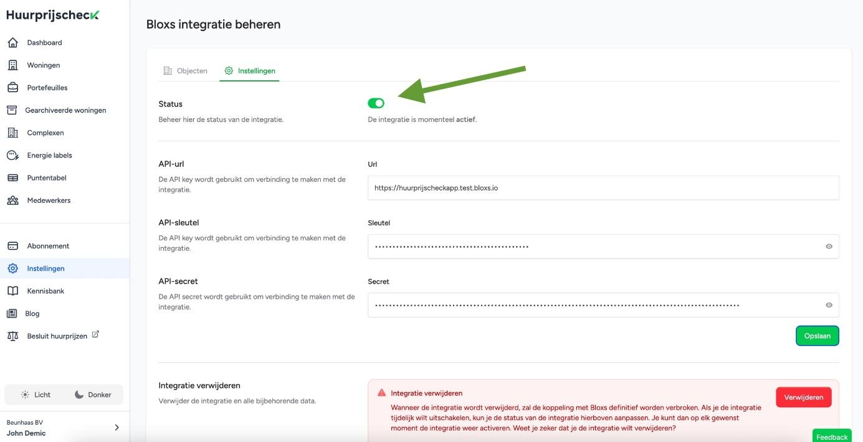Disable the integration status toggle
Viewport: 863px width, 442px height.
(x=376, y=103)
